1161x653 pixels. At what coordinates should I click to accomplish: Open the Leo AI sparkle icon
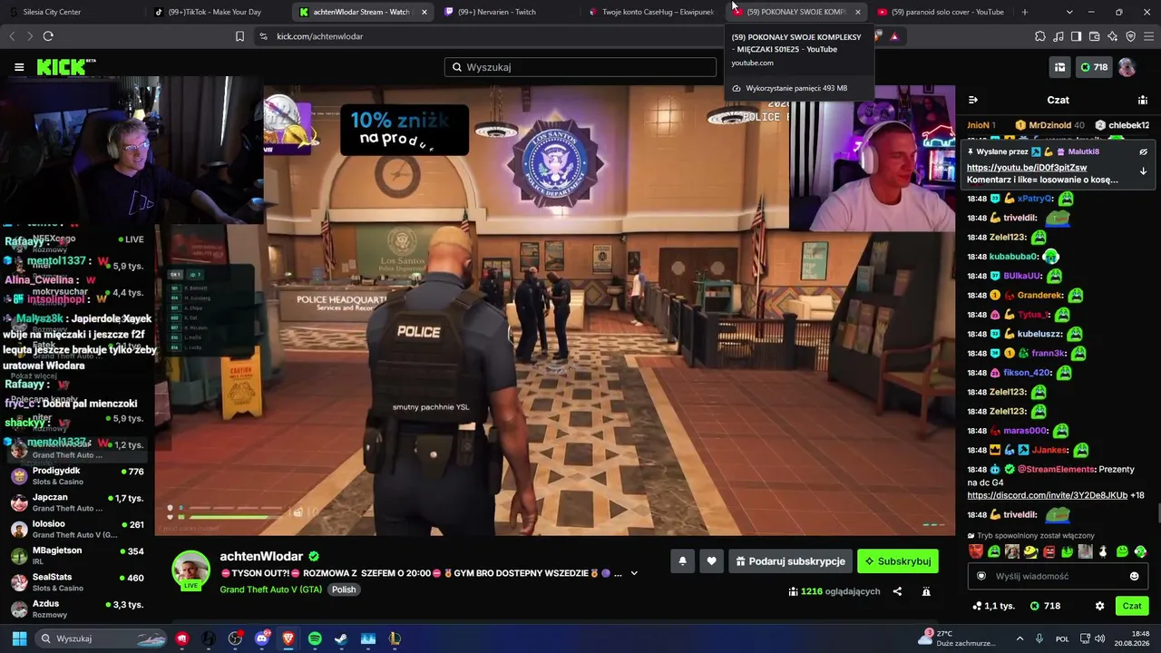point(1112,36)
